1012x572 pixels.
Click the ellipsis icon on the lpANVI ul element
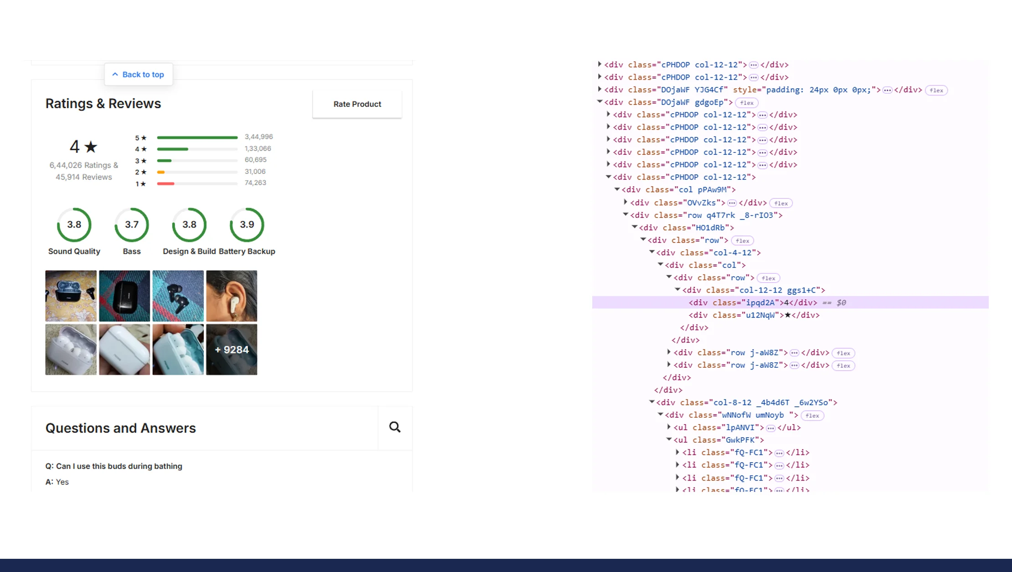tap(770, 427)
